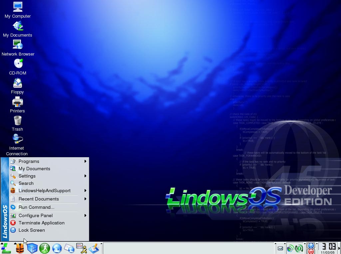Click the green circular arrows tray icon

(x=299, y=248)
